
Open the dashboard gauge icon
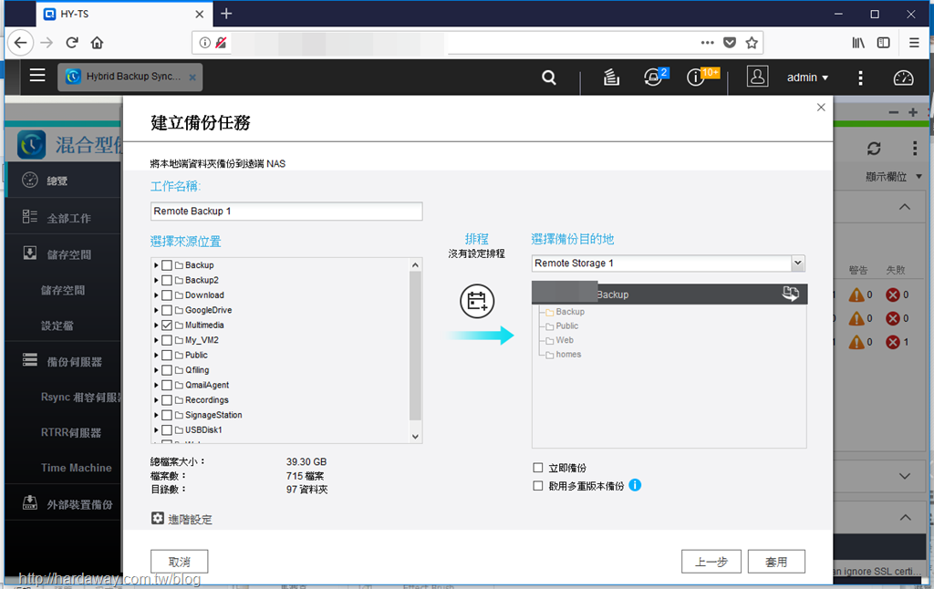click(x=903, y=77)
